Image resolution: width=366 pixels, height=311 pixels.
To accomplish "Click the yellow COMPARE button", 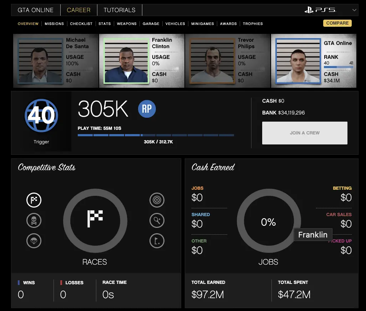I will [x=337, y=23].
